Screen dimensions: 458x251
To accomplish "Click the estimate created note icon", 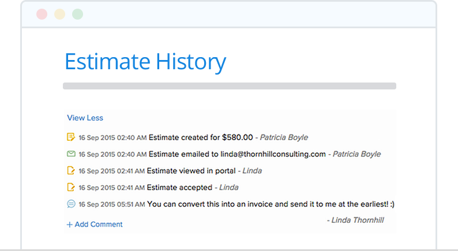I will click(71, 137).
